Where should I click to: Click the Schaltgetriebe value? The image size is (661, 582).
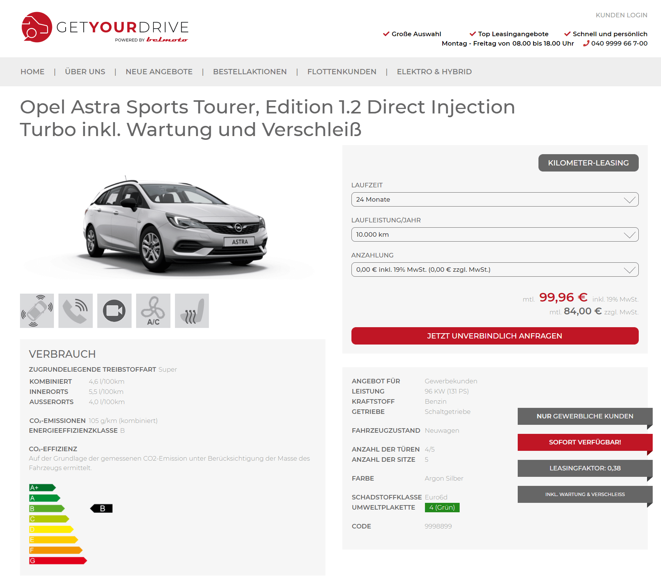click(448, 412)
